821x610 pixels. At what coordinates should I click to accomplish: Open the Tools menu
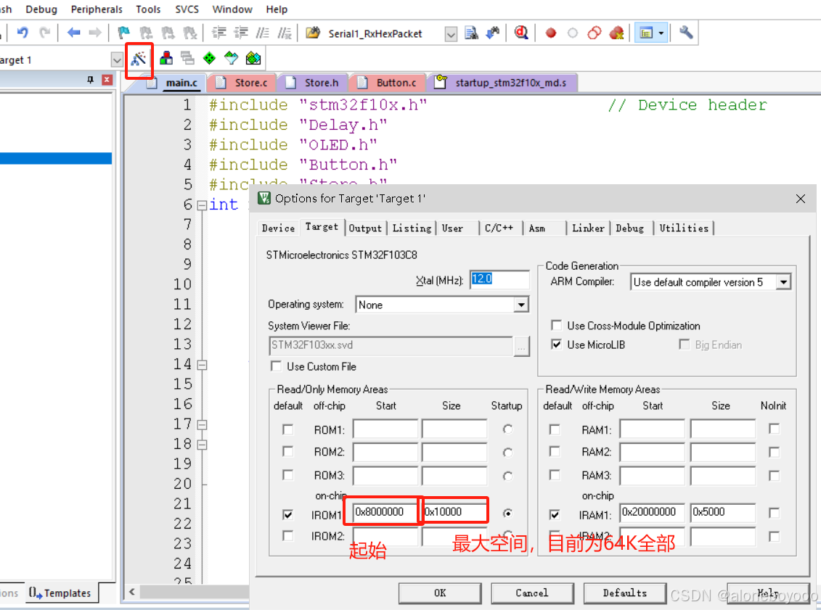point(148,9)
